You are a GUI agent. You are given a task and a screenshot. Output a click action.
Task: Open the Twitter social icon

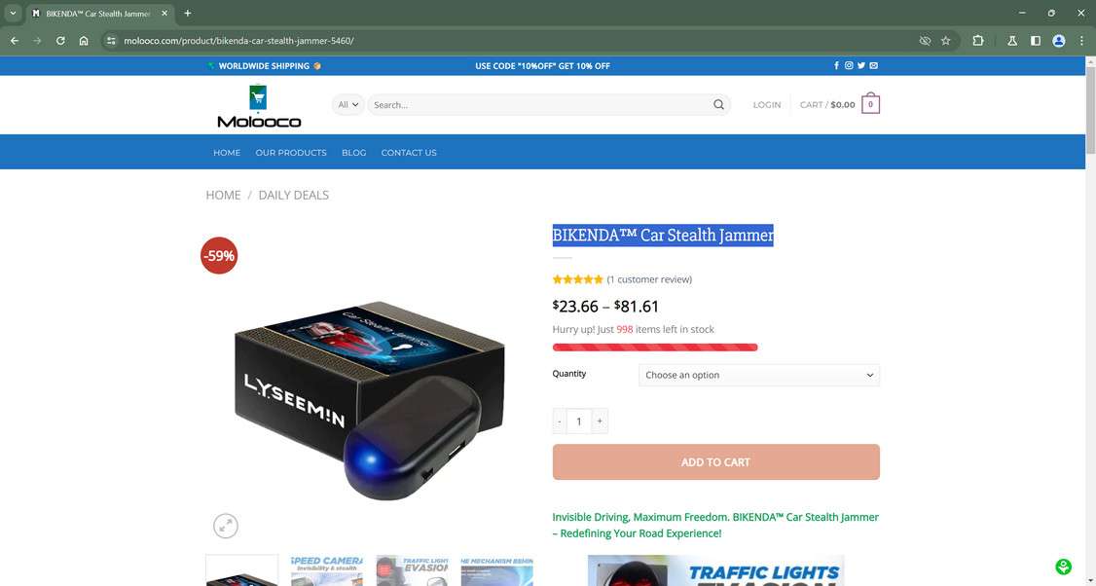pos(861,66)
